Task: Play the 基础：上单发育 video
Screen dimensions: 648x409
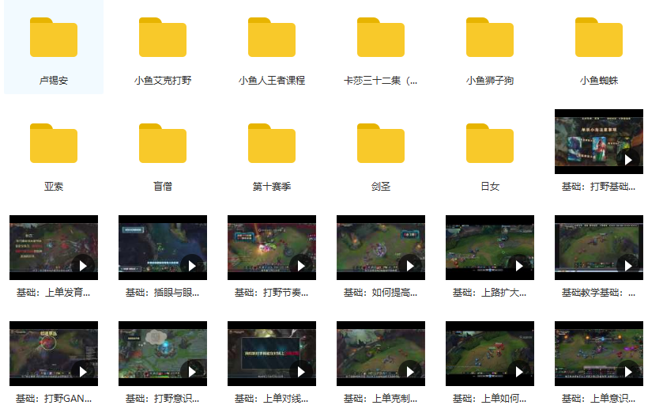Action: pyautogui.click(x=54, y=248)
